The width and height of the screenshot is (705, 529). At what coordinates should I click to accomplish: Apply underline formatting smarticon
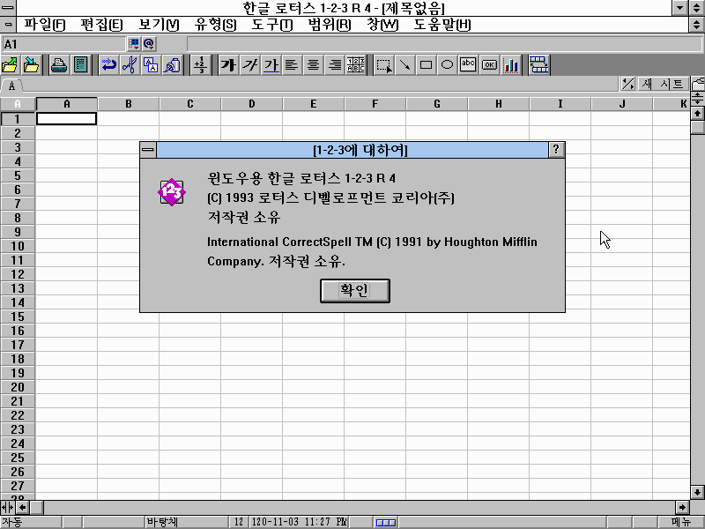271,65
